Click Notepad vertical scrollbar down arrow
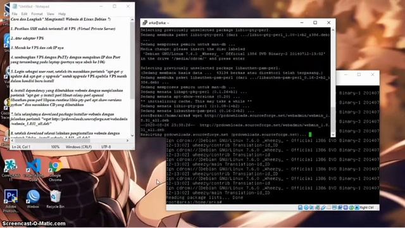The width and height of the screenshot is (405, 228). (x=132, y=135)
